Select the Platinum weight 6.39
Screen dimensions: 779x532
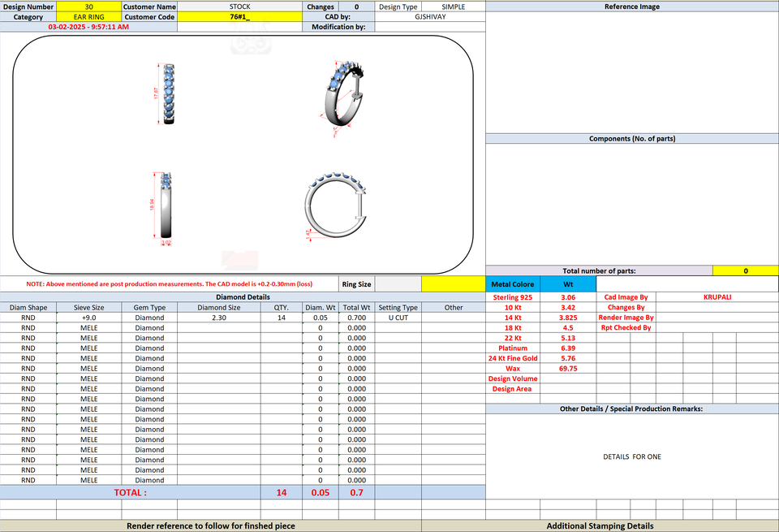pyautogui.click(x=568, y=348)
